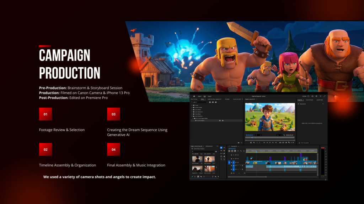Expand the Audio Transitions folder

(192, 111)
